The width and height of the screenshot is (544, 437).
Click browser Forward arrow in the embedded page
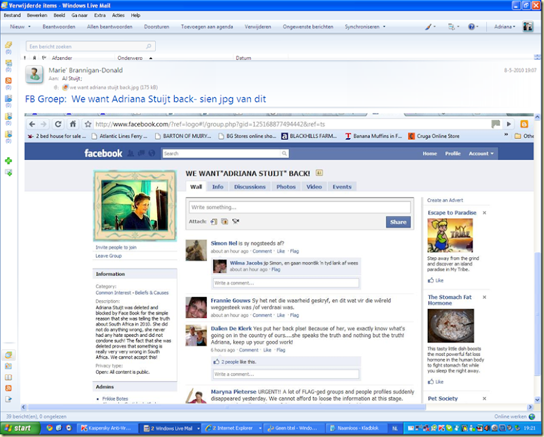pyautogui.click(x=44, y=124)
